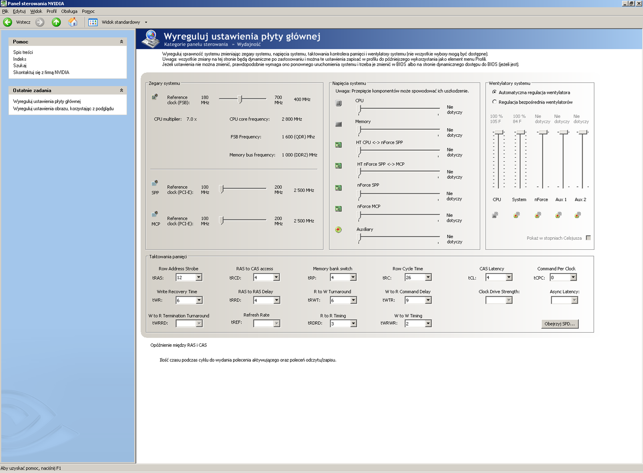Click the SPP reference clock icon

(155, 184)
